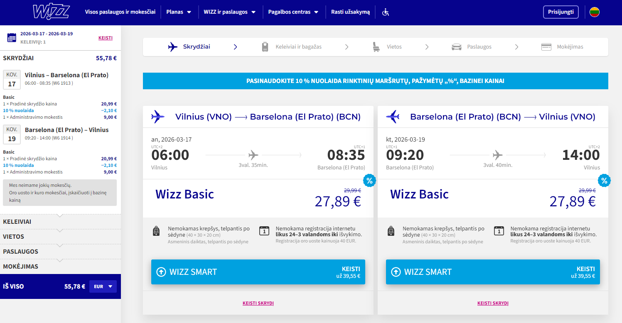The image size is (622, 323).
Task: Select the Skrydžiai plane icon in progress bar
Action: coord(173,46)
